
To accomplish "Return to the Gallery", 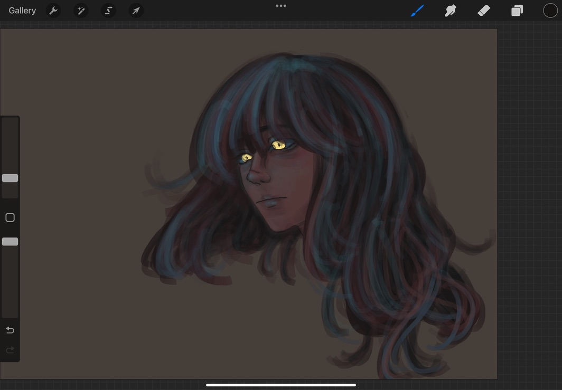I will [22, 11].
